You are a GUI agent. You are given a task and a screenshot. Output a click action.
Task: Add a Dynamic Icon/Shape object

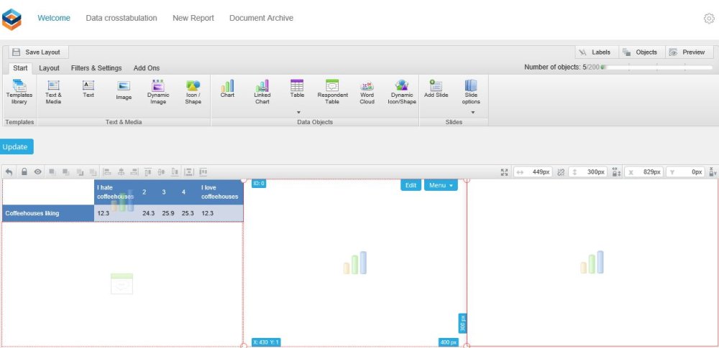click(x=402, y=92)
